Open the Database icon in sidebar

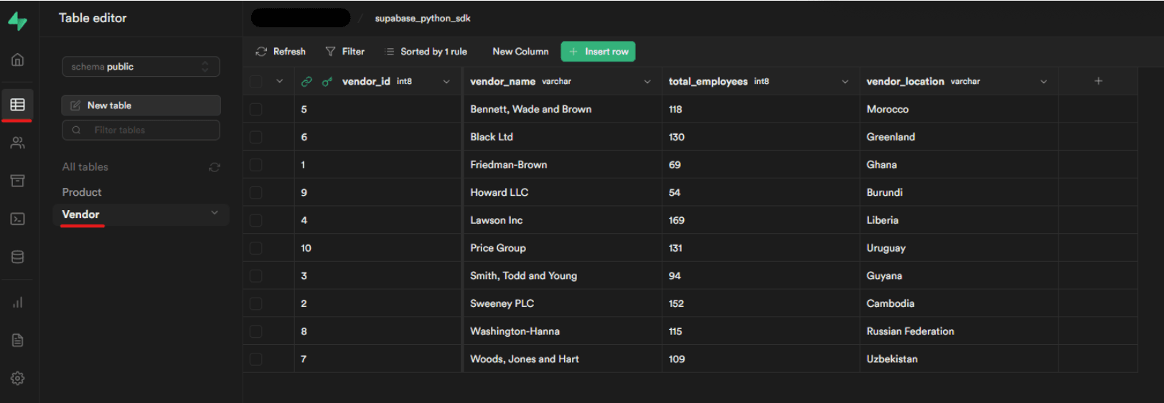pyautogui.click(x=18, y=257)
